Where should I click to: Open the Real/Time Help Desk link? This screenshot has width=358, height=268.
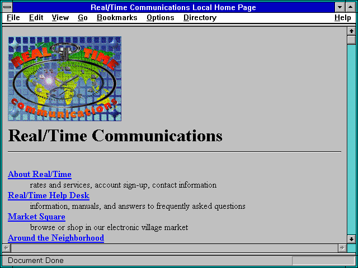[49, 195]
